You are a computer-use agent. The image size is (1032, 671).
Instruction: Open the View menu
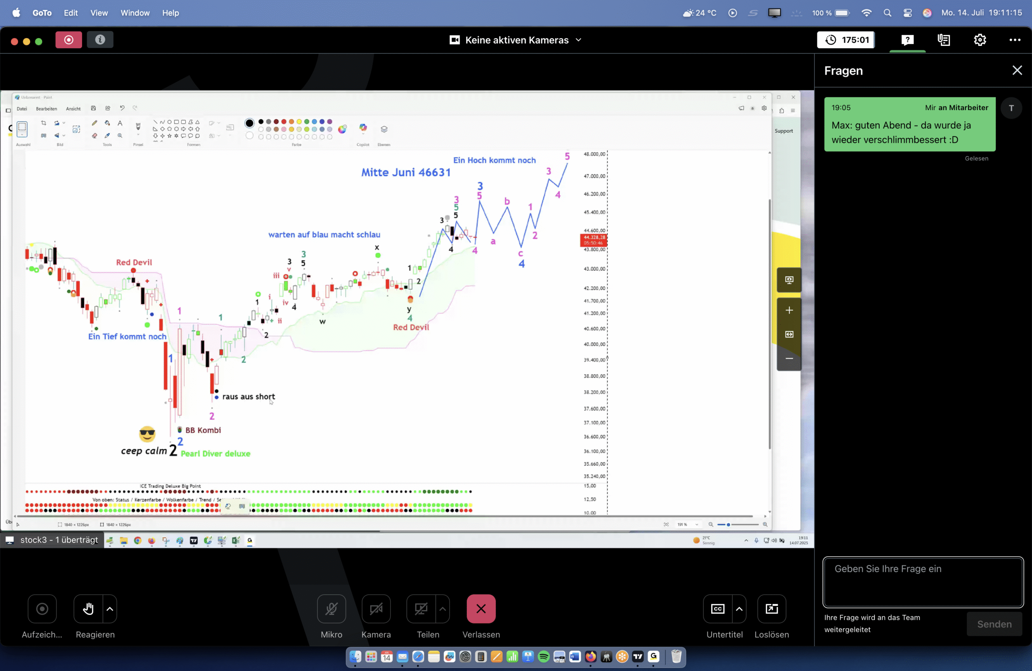coord(99,13)
